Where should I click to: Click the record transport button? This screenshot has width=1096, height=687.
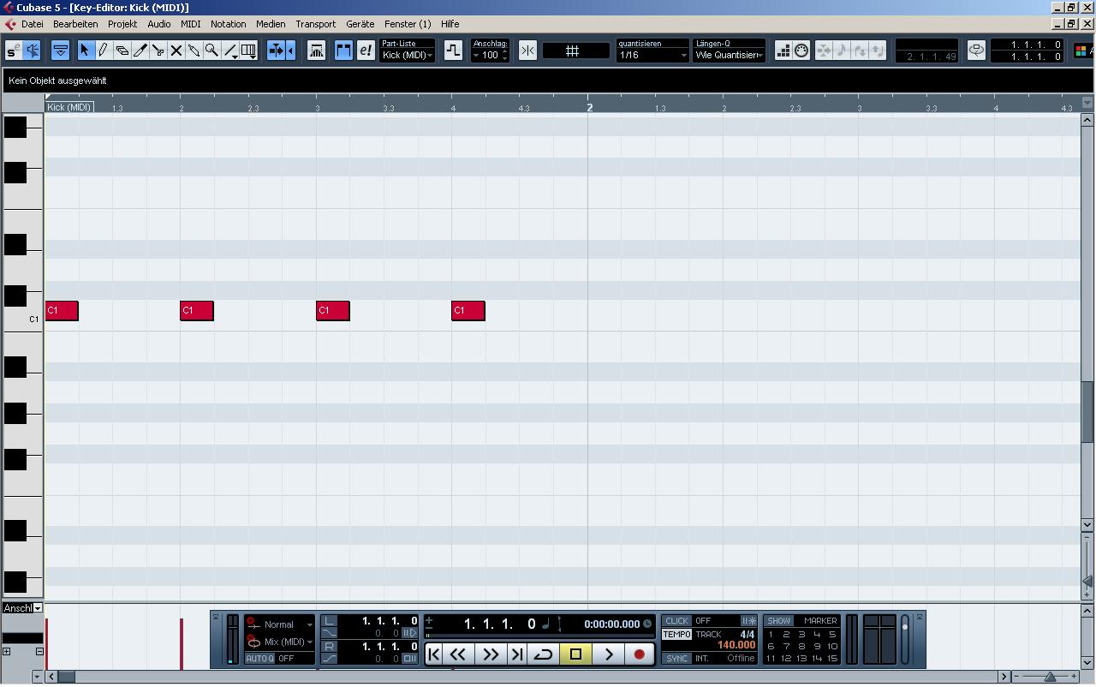tap(639, 654)
